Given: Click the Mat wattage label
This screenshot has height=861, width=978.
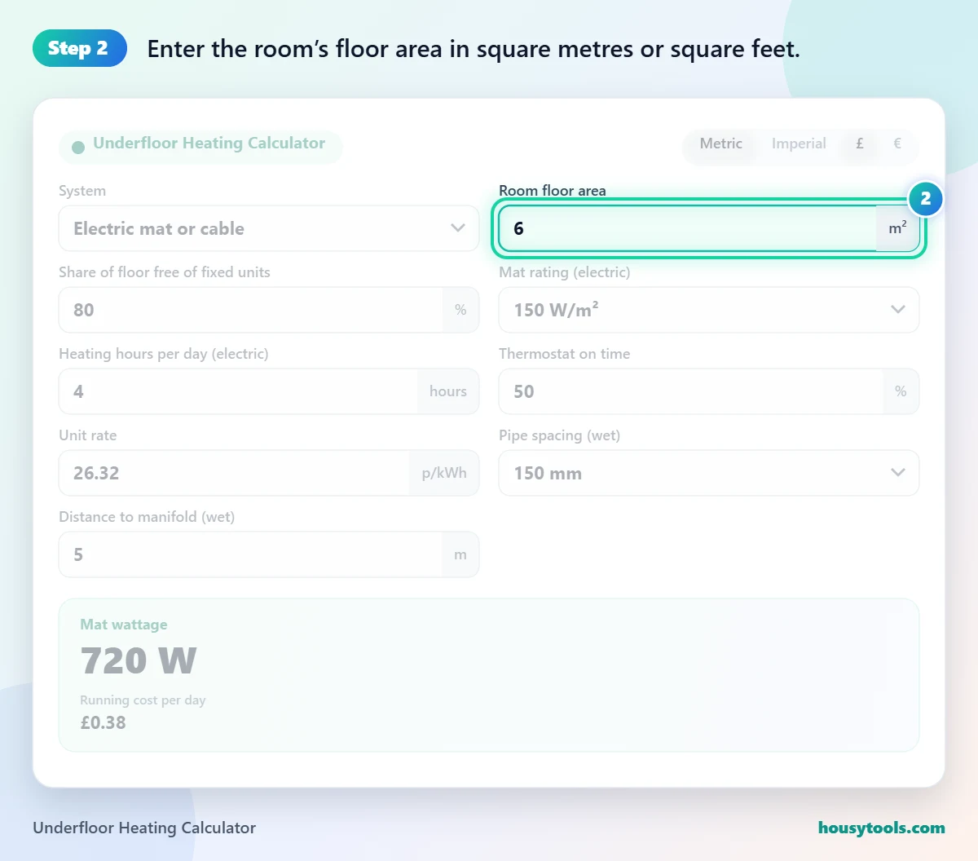Looking at the screenshot, I should 124,625.
